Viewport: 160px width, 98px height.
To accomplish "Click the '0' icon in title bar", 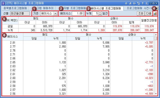I will point(126,4).
